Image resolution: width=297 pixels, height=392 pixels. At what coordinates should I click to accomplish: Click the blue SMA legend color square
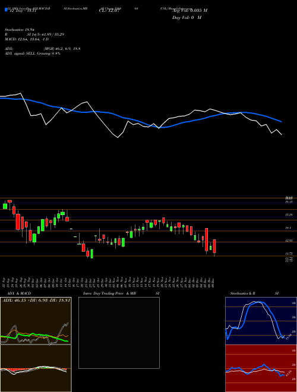tap(7, 10)
